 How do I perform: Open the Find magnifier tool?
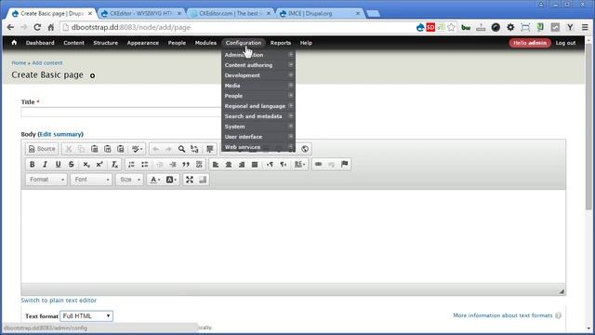(x=182, y=149)
